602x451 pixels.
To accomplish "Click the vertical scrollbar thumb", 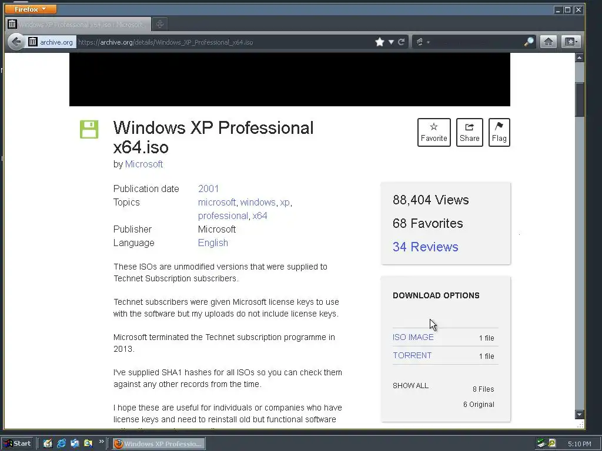I will (579, 99).
